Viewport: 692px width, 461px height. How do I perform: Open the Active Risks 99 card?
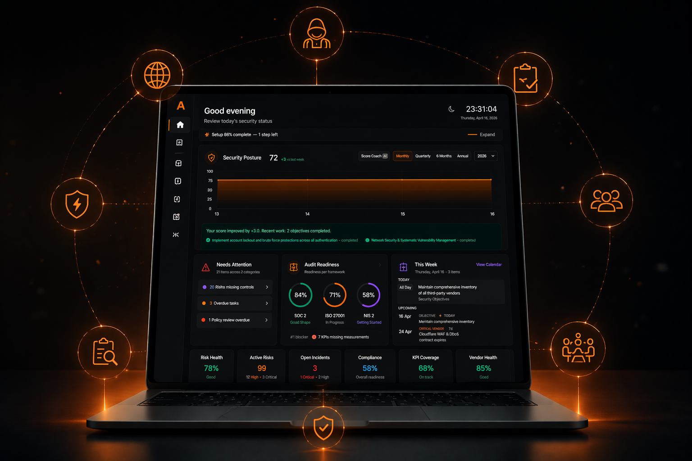[x=262, y=366]
